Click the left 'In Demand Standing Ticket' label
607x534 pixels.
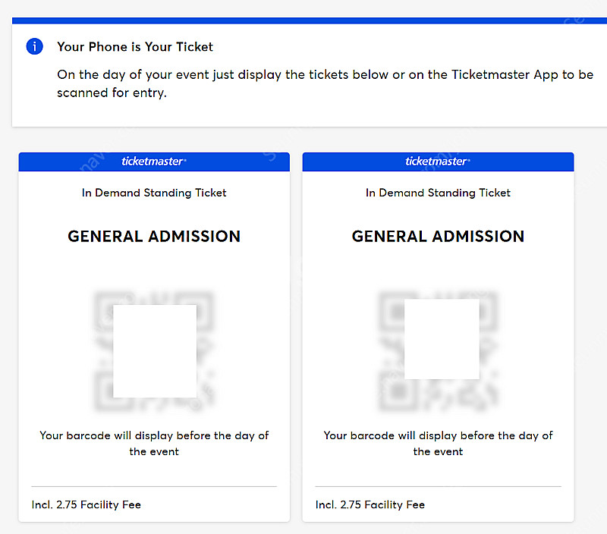pos(154,193)
